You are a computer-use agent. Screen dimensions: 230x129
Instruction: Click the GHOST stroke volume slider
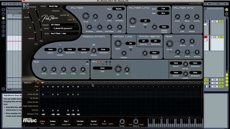coord(35,36)
